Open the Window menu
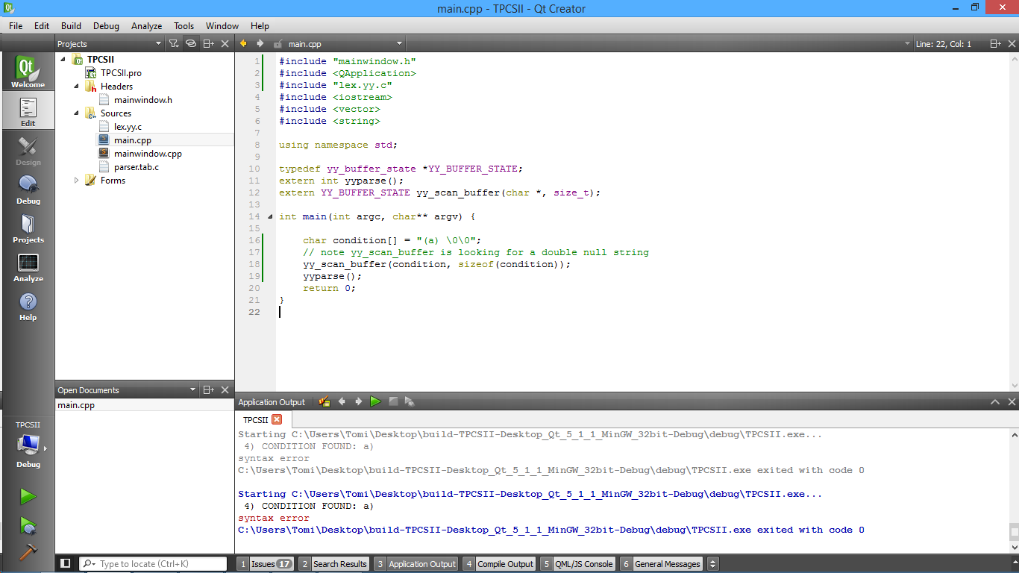This screenshot has height=573, width=1019. (222, 25)
